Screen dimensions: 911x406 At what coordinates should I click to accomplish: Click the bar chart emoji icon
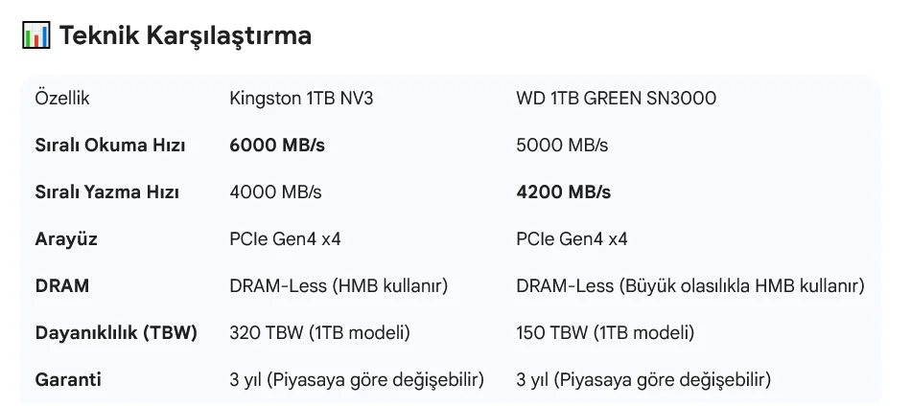coord(35,36)
